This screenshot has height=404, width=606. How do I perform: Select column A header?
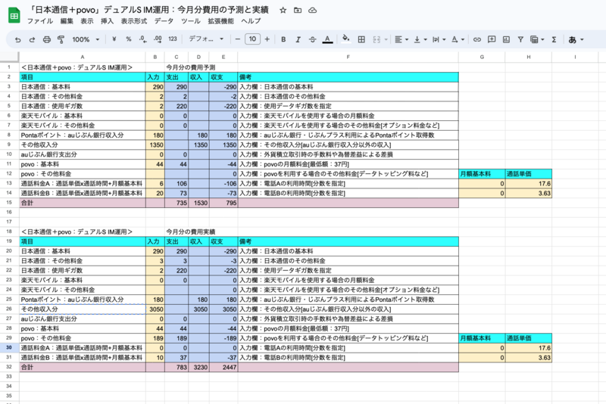tap(83, 57)
